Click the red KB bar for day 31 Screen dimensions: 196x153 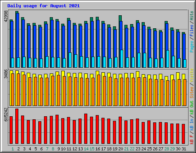pos(183,134)
